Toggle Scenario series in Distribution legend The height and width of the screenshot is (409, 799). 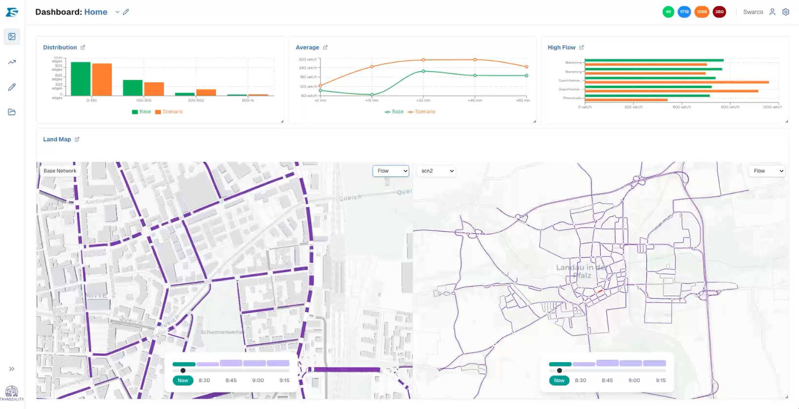pos(169,112)
